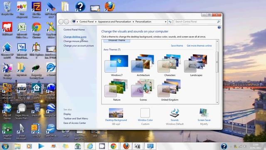Select the United Kingdom theme
Screen dimensions: 266x150
click(x=170, y=90)
